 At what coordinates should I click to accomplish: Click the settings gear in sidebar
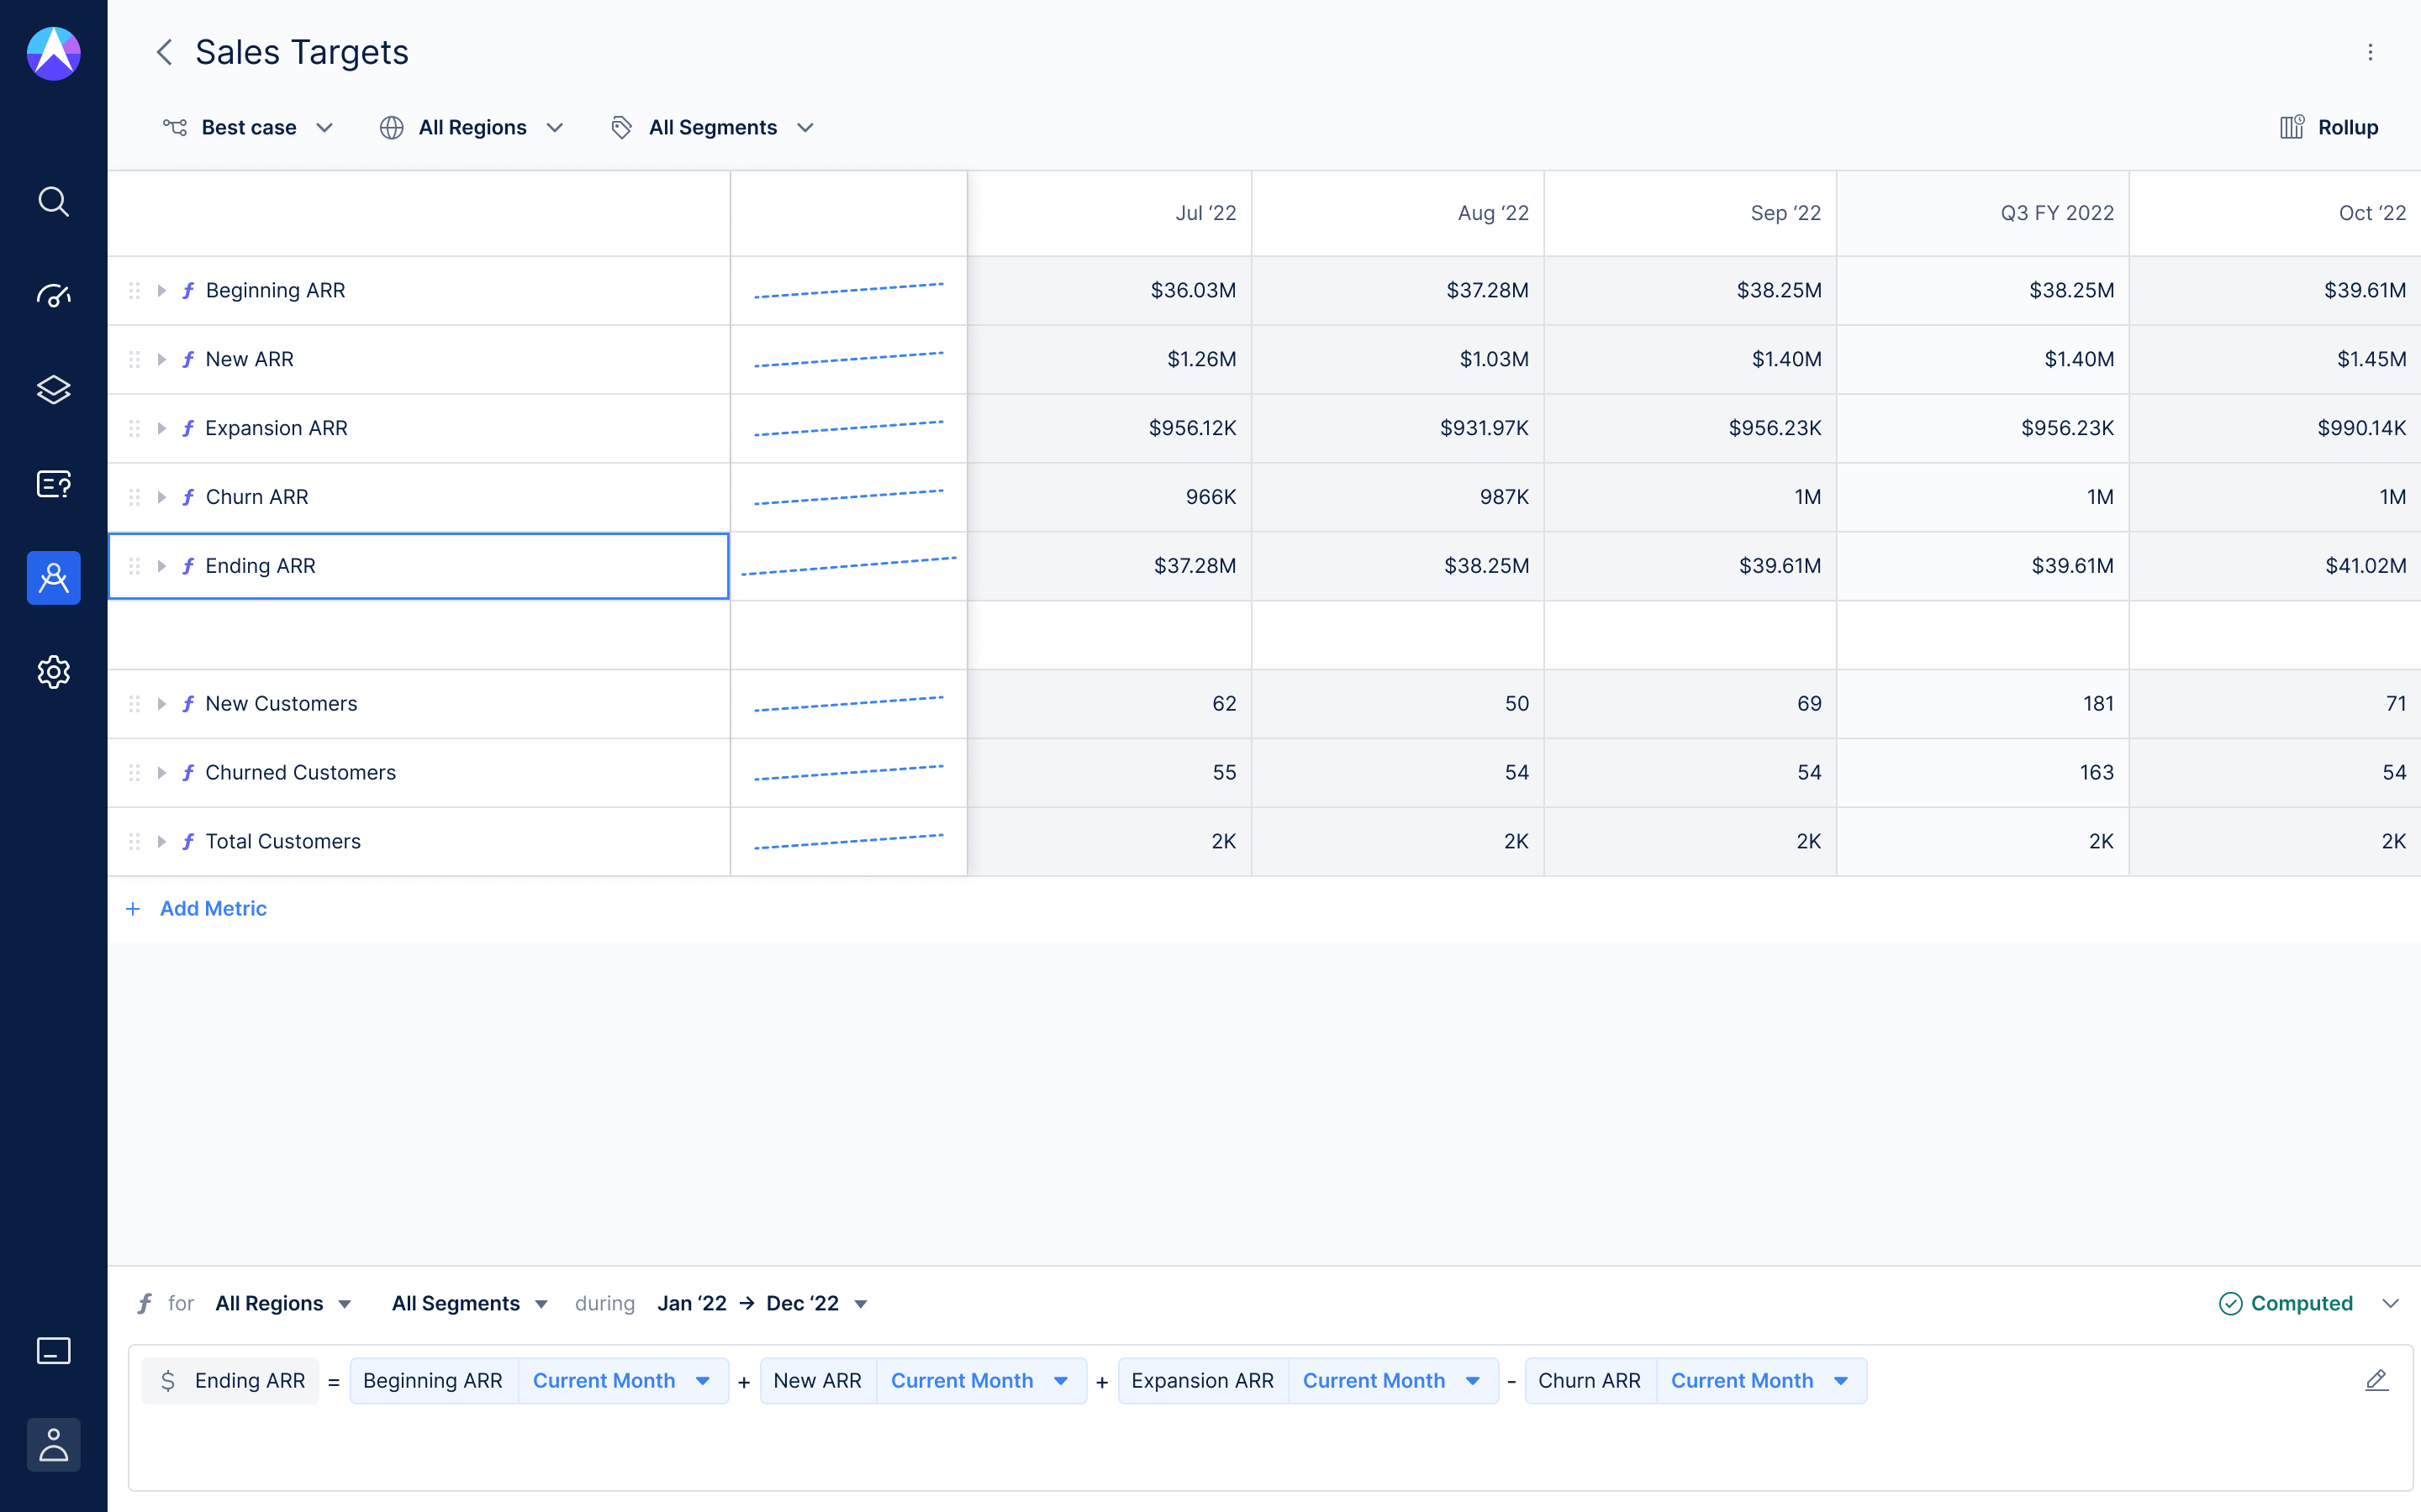(x=53, y=672)
